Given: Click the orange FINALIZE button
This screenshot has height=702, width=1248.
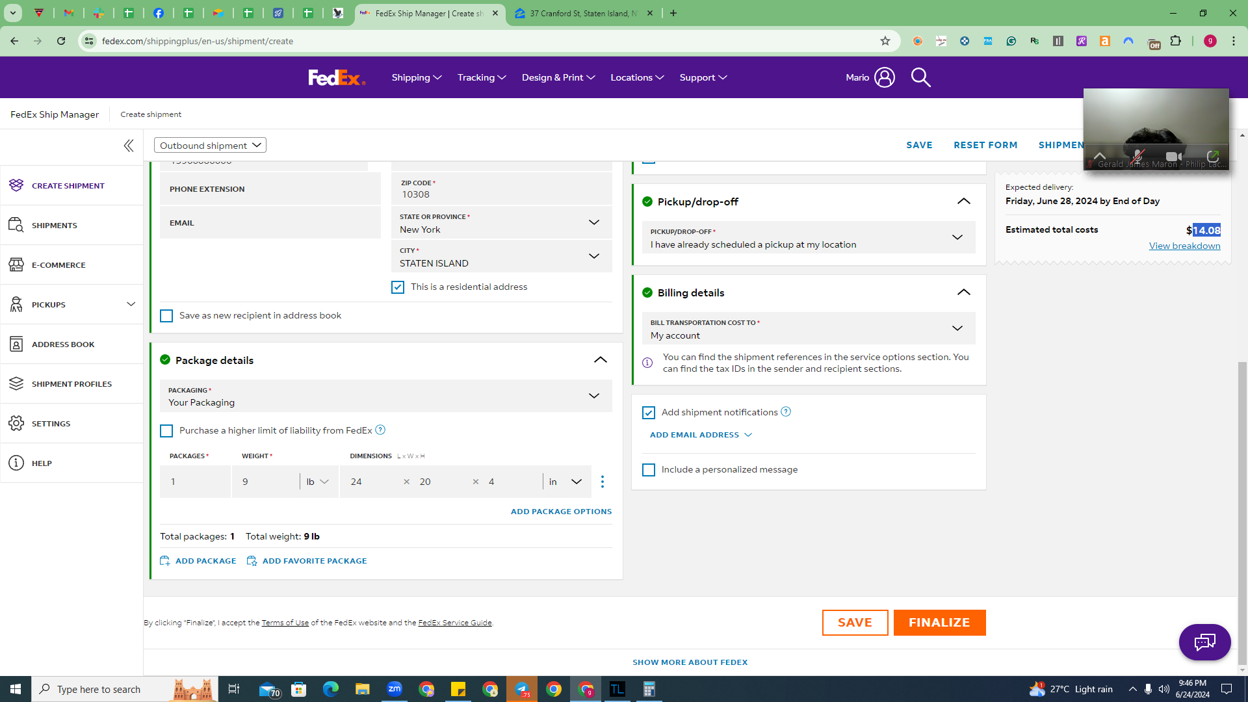Looking at the screenshot, I should click(939, 623).
